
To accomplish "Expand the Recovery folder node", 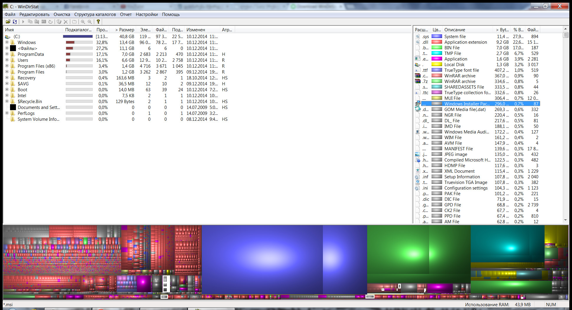I will click(x=7, y=78).
